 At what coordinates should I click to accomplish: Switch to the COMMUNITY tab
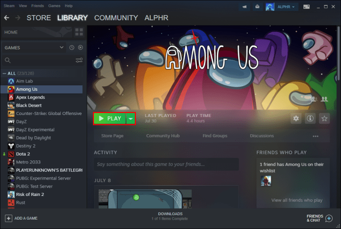116,18
